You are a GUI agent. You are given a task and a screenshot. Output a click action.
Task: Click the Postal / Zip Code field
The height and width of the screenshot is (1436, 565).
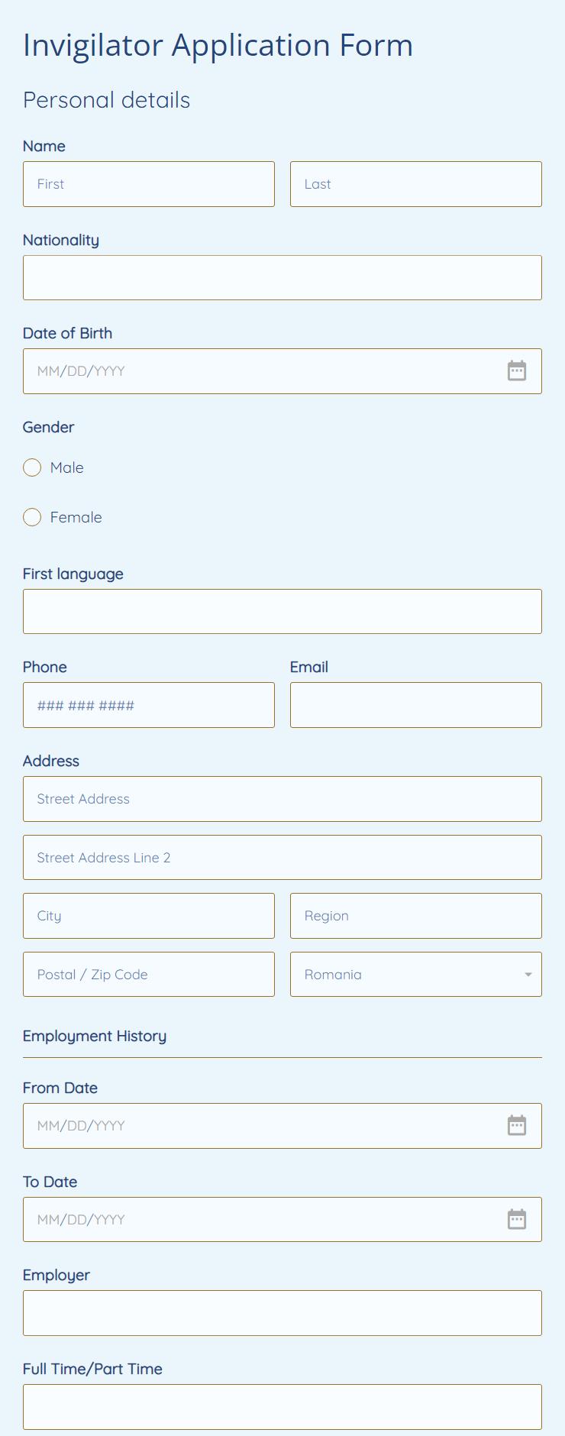[x=149, y=974]
